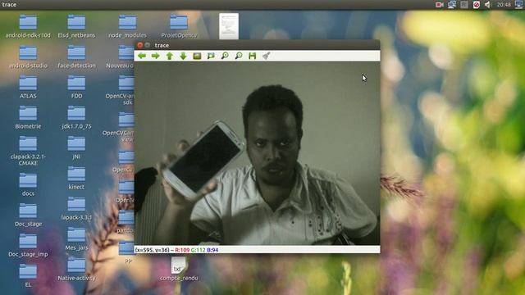
Task: Click the trace app name in top panel
Action: point(9,4)
